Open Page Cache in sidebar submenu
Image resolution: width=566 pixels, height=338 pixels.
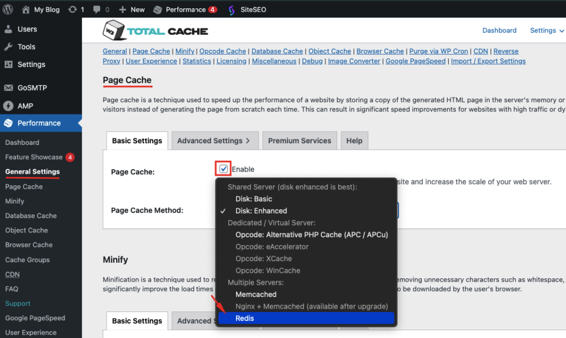pyautogui.click(x=24, y=186)
